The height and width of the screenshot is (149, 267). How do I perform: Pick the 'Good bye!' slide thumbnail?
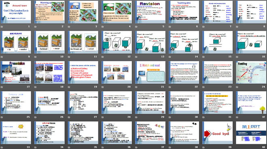coord(218,133)
